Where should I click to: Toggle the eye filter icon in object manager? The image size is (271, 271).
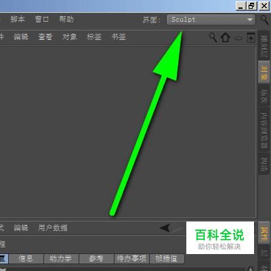click(238, 38)
